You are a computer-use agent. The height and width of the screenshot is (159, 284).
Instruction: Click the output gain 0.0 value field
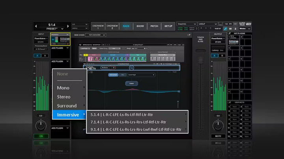click(218, 116)
